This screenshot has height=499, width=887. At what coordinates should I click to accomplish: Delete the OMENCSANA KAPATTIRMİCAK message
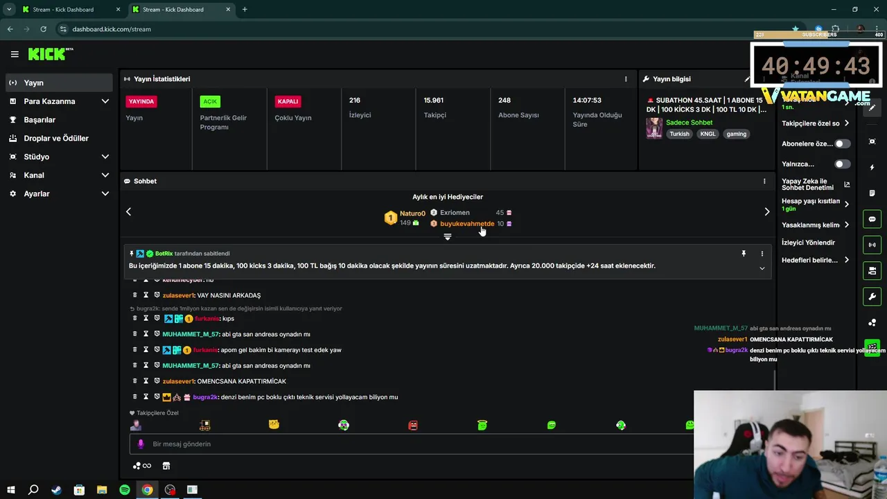click(135, 381)
